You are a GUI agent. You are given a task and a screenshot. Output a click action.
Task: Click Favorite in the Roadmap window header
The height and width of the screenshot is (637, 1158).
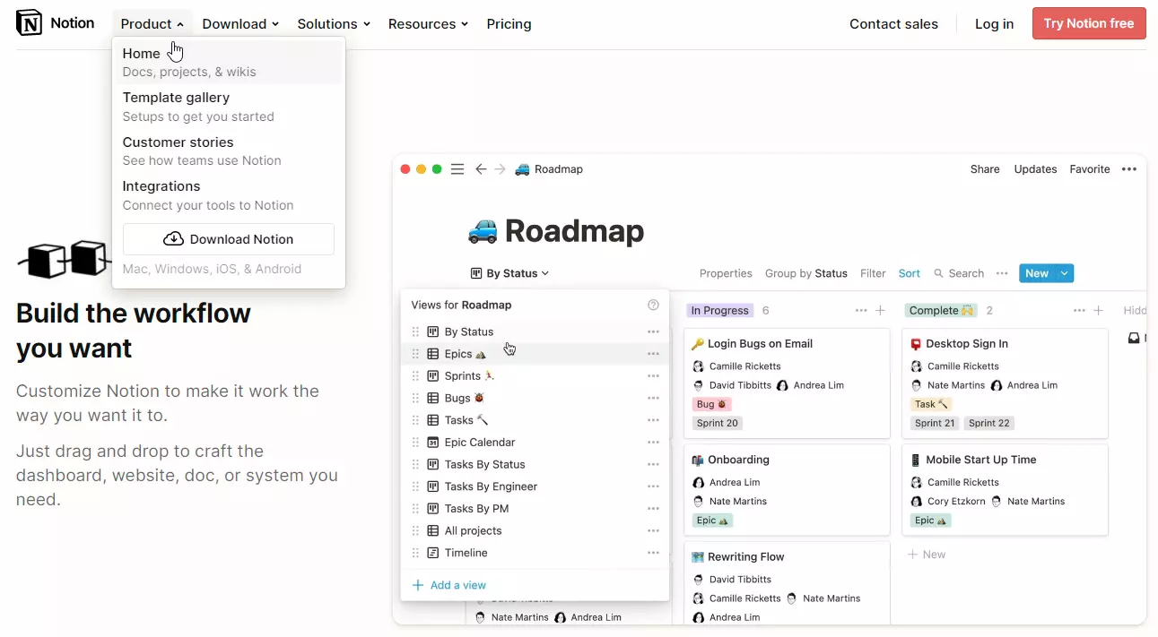coord(1090,169)
